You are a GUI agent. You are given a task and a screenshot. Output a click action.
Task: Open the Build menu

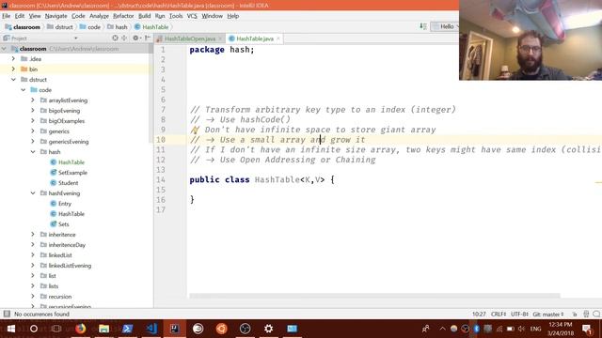[144, 16]
